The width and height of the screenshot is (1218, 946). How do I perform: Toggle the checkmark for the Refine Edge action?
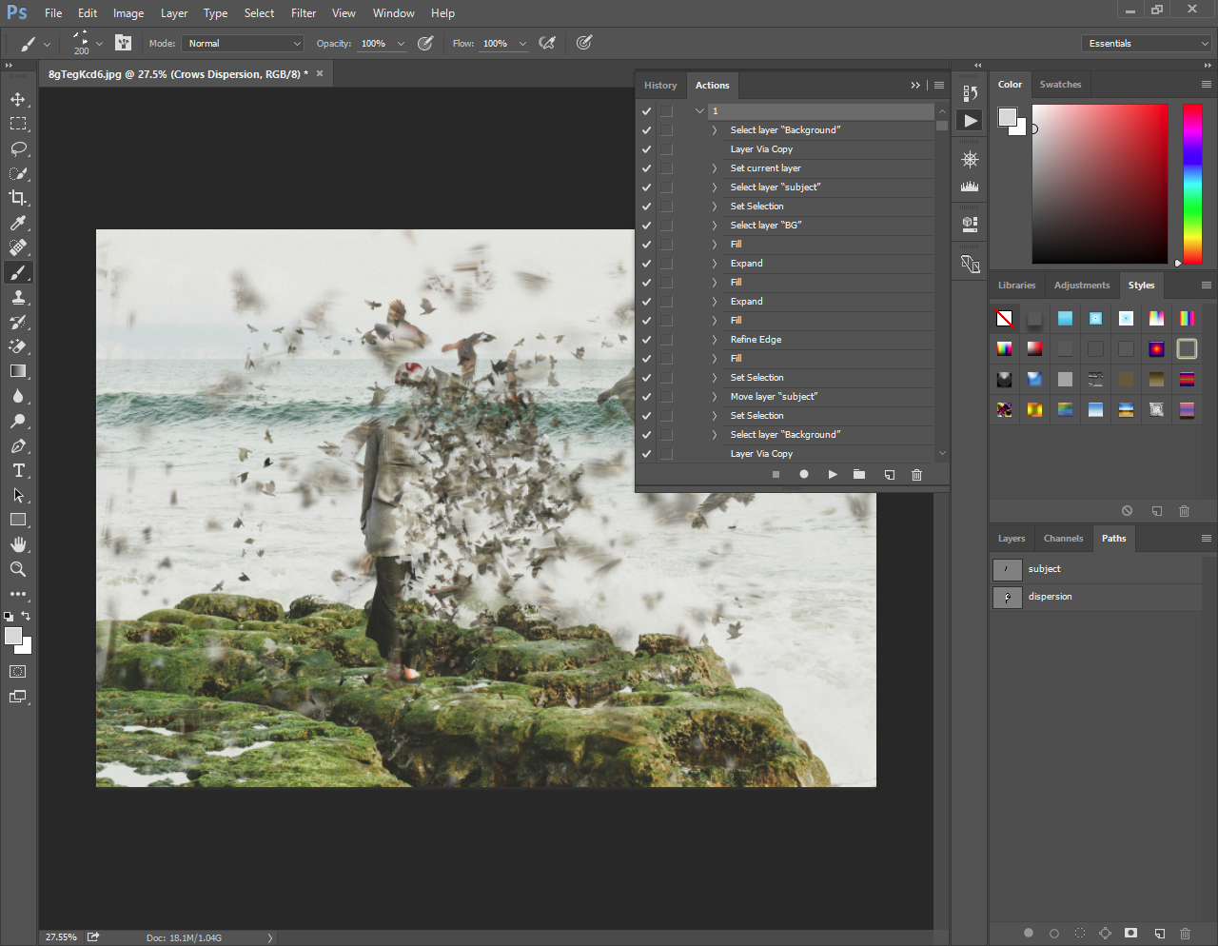tap(647, 340)
